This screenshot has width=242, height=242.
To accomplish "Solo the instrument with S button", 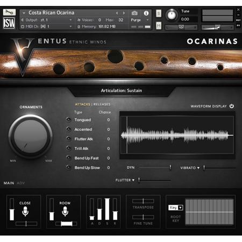I will coord(159,13).
